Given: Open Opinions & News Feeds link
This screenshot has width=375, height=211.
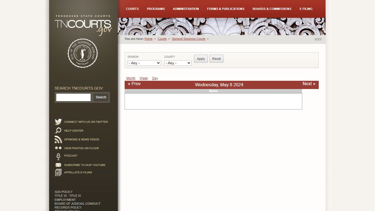Looking at the screenshot, I should (82, 140).
